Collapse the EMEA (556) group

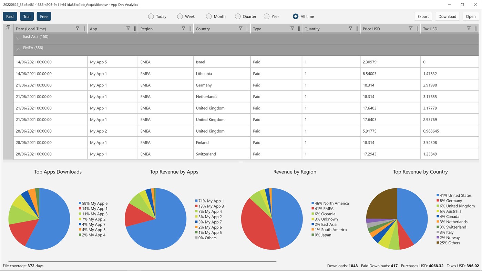click(18, 49)
